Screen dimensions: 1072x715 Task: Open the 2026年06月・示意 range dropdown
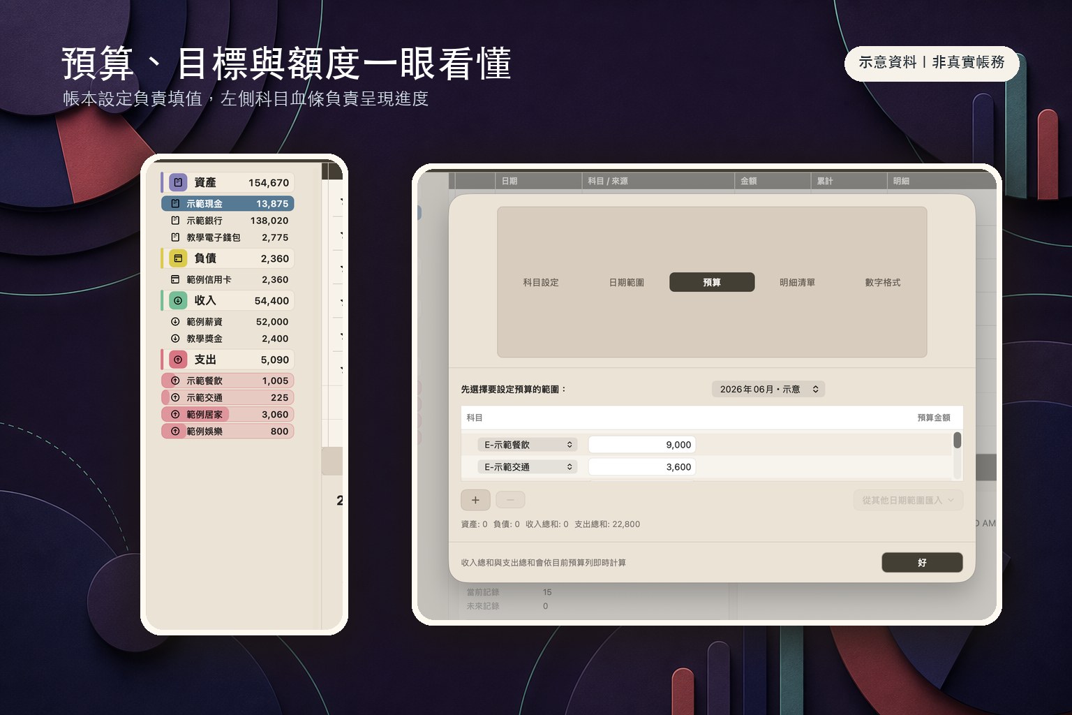(x=768, y=389)
